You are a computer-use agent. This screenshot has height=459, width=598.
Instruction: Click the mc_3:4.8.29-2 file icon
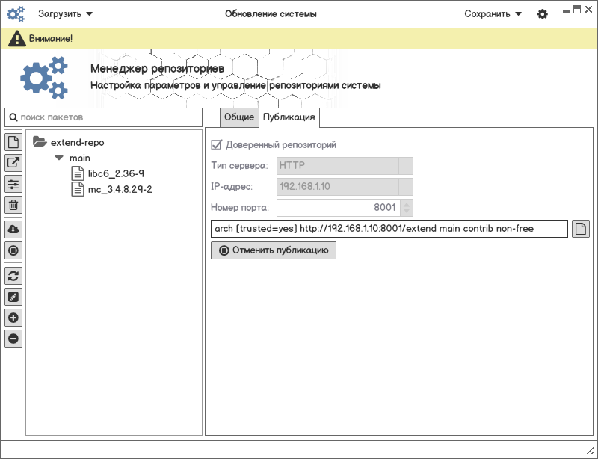coord(78,189)
